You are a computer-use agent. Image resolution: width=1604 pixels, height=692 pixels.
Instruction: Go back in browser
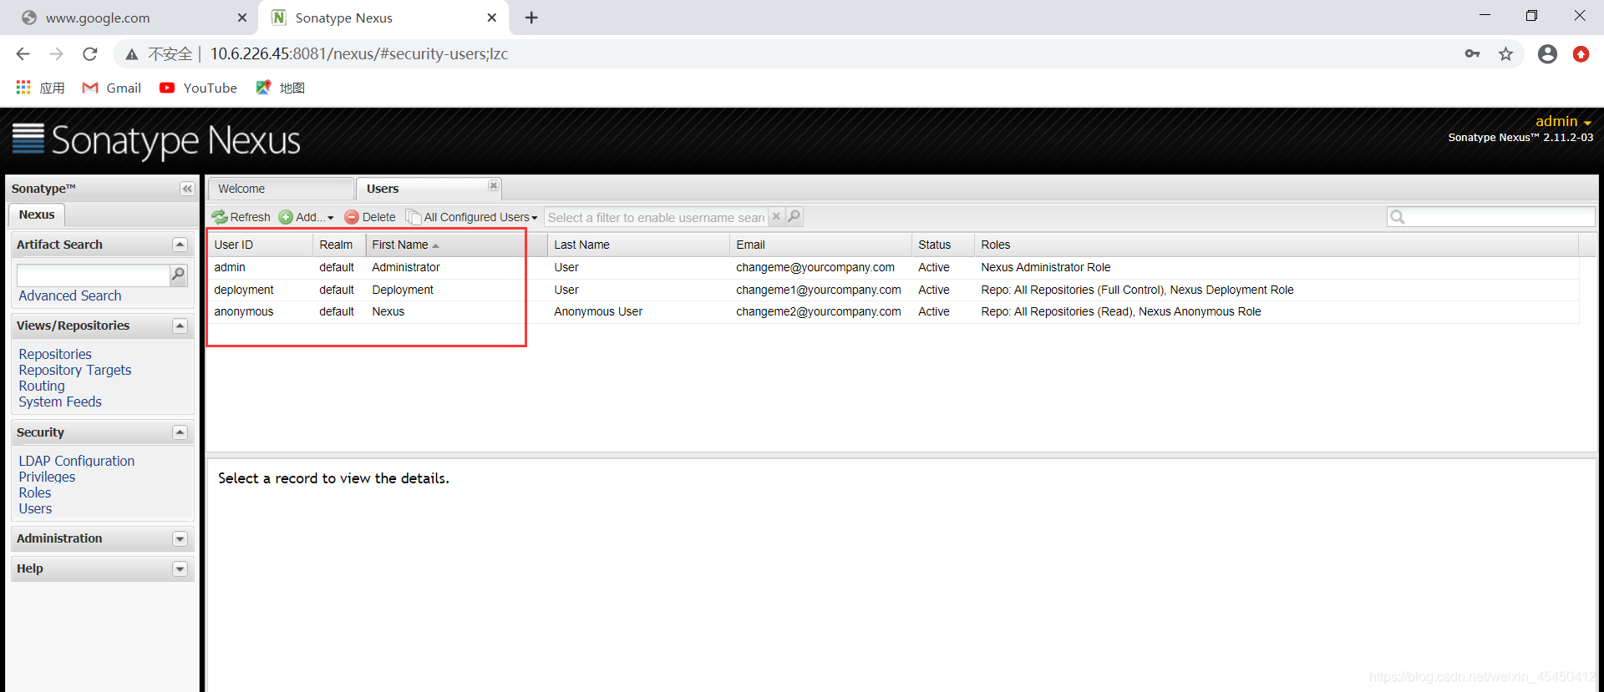[x=23, y=53]
